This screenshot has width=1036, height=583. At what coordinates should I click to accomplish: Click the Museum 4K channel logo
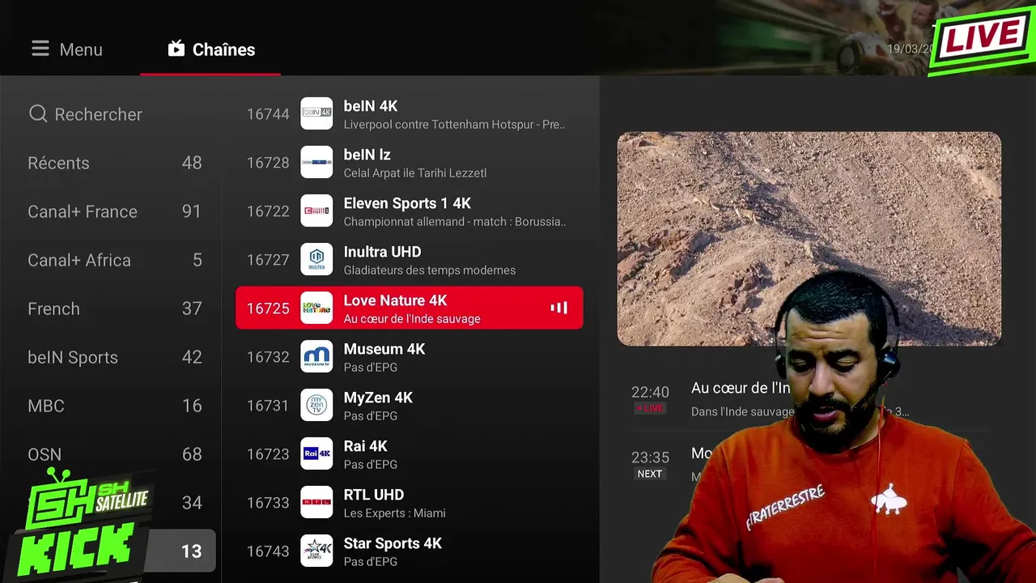316,356
